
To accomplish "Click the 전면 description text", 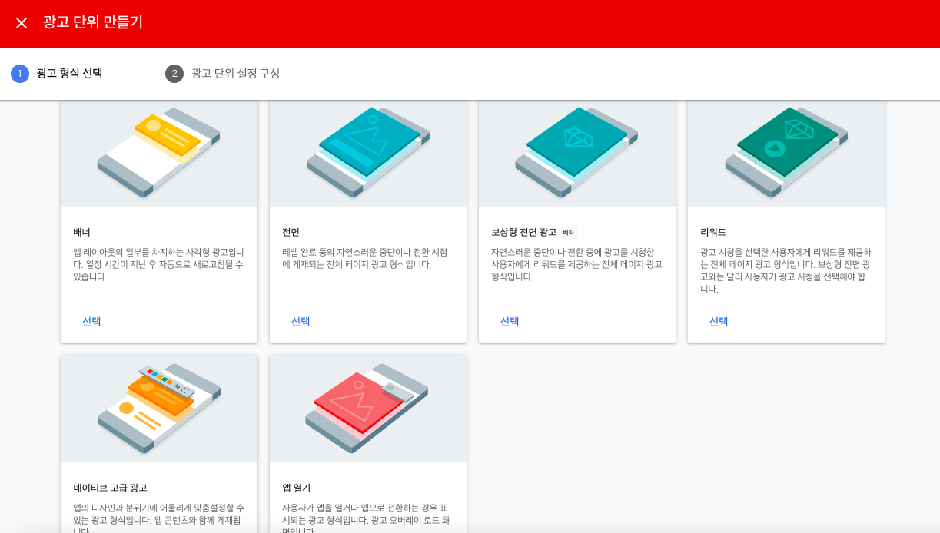I will (365, 258).
